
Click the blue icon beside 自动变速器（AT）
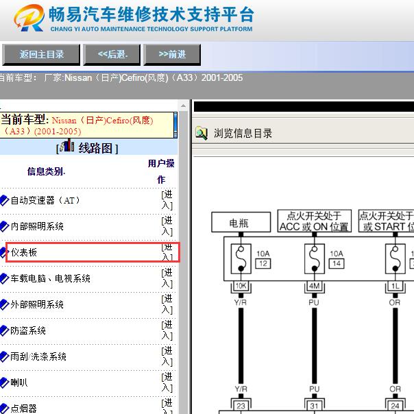pyautogui.click(x=4, y=200)
